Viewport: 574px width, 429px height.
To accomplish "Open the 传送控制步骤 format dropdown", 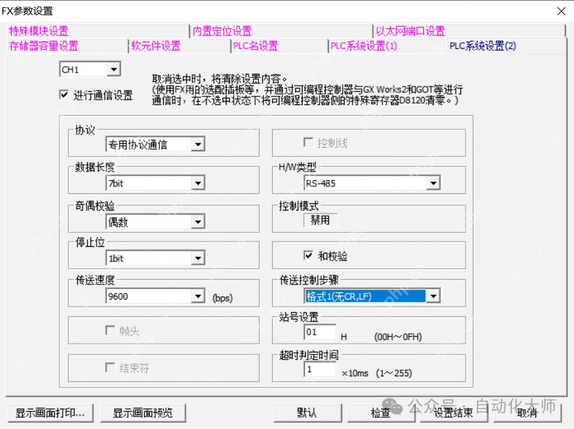I will [435, 296].
